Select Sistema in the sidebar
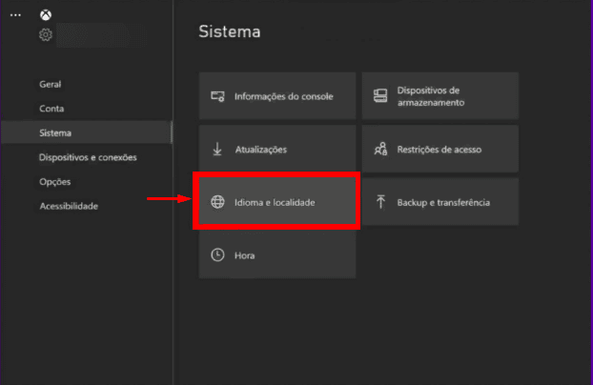This screenshot has width=593, height=385. 55,133
